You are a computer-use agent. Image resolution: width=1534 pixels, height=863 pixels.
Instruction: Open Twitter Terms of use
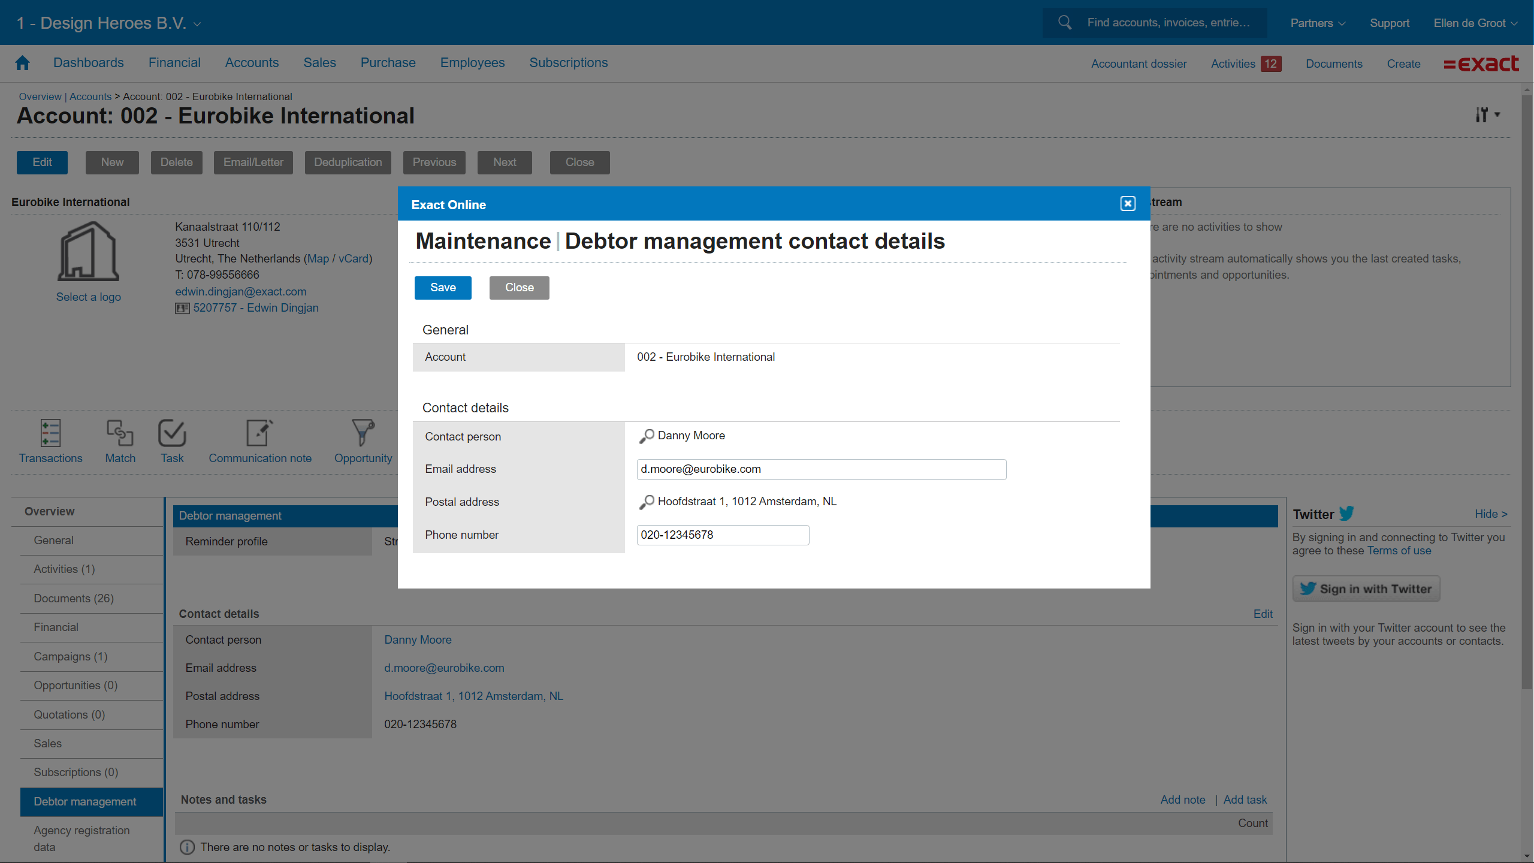[1399, 551]
